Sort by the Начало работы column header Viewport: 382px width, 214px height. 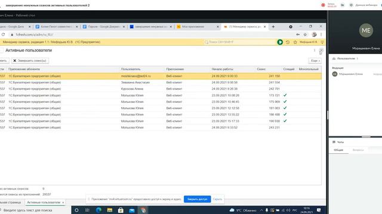point(222,69)
